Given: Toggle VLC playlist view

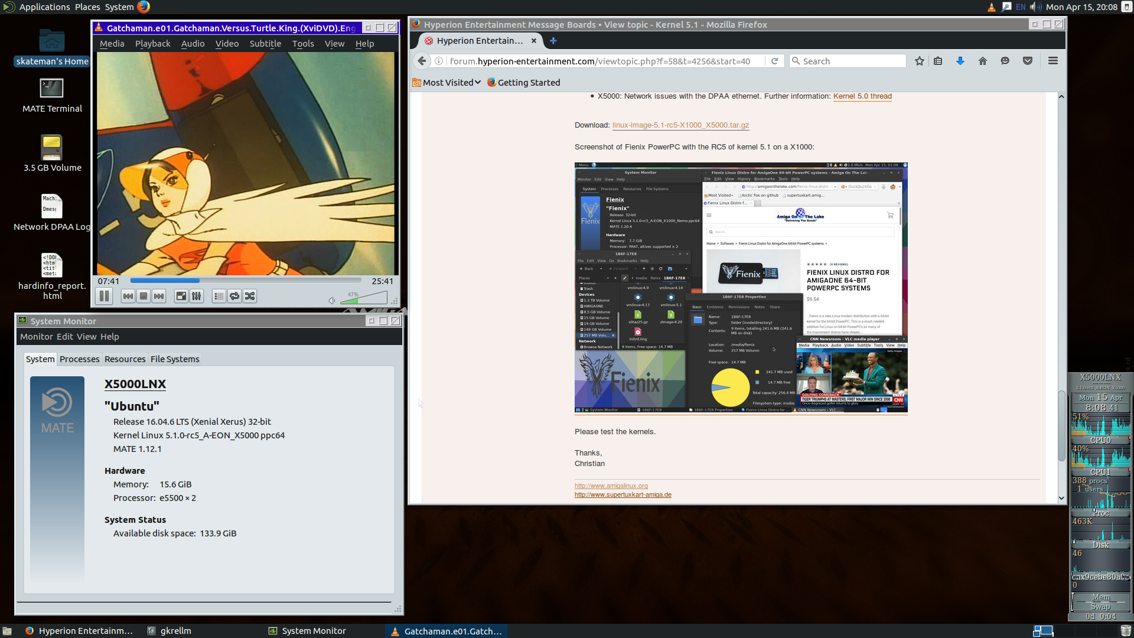Looking at the screenshot, I should tap(219, 297).
